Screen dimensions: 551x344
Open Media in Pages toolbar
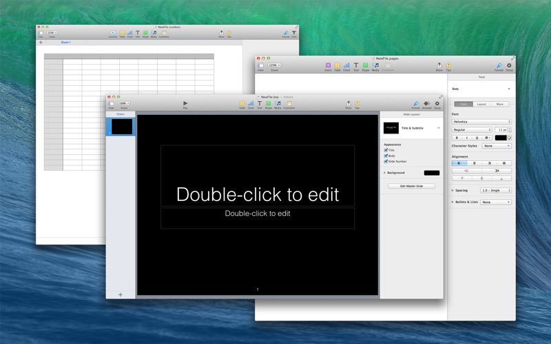click(375, 65)
